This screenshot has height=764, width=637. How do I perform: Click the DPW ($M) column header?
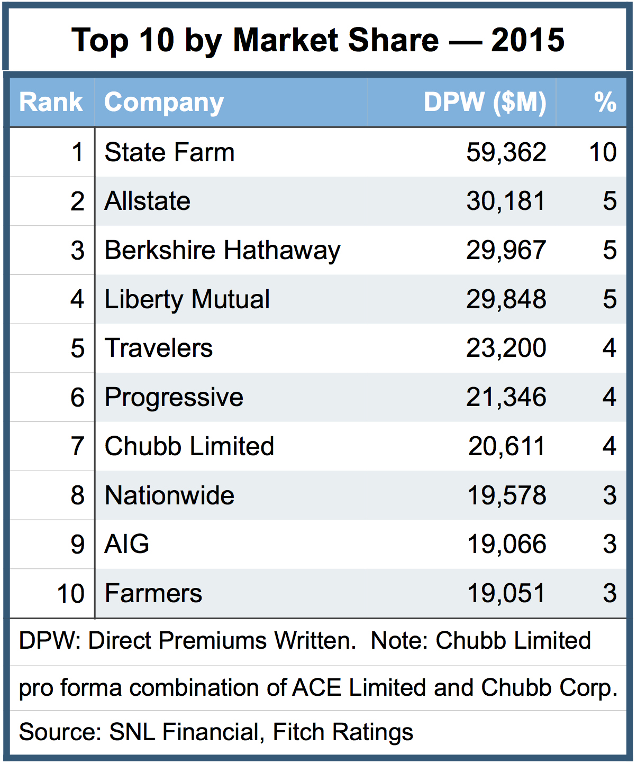[x=485, y=102]
